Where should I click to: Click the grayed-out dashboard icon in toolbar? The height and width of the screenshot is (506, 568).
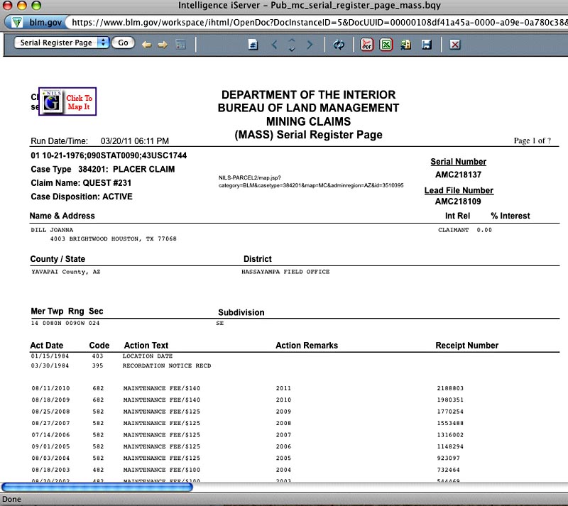coord(181,45)
